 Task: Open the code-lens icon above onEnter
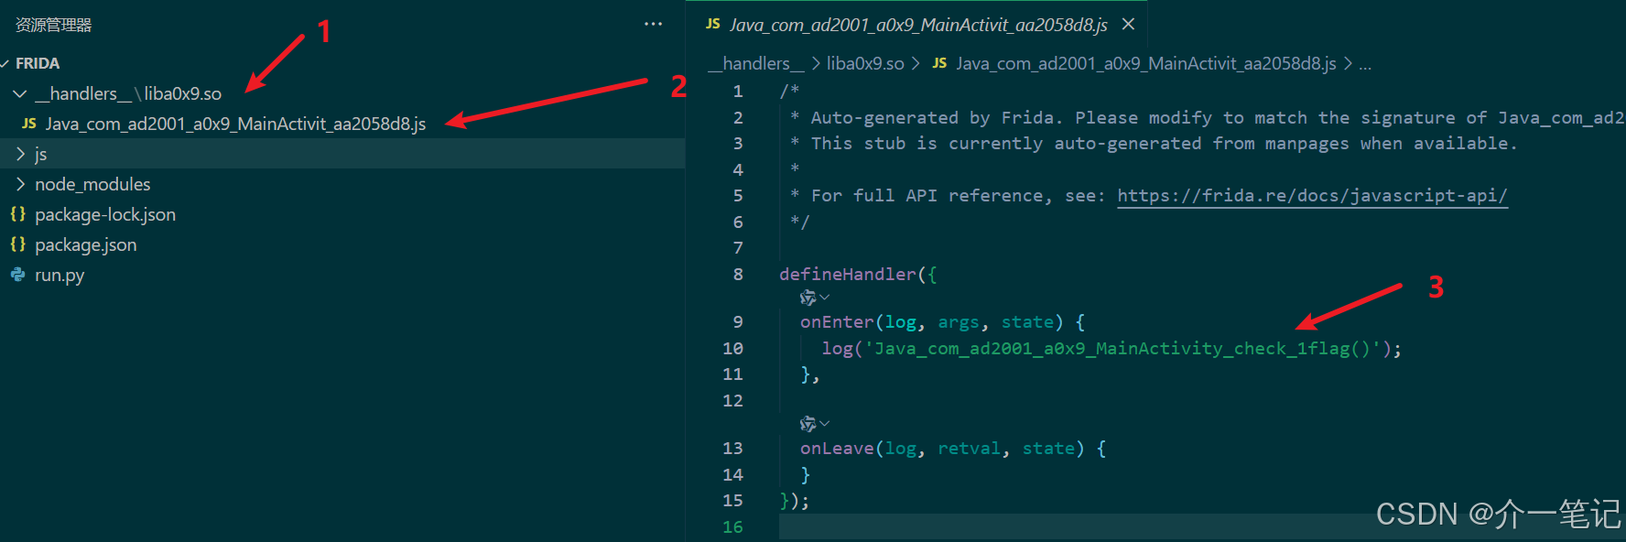click(808, 298)
